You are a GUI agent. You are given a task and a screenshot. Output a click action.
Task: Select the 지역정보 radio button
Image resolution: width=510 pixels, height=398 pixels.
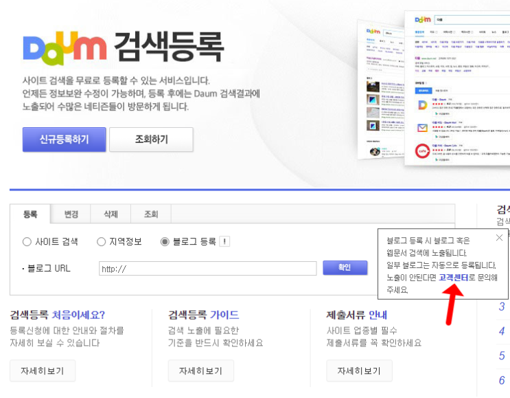[101, 242]
